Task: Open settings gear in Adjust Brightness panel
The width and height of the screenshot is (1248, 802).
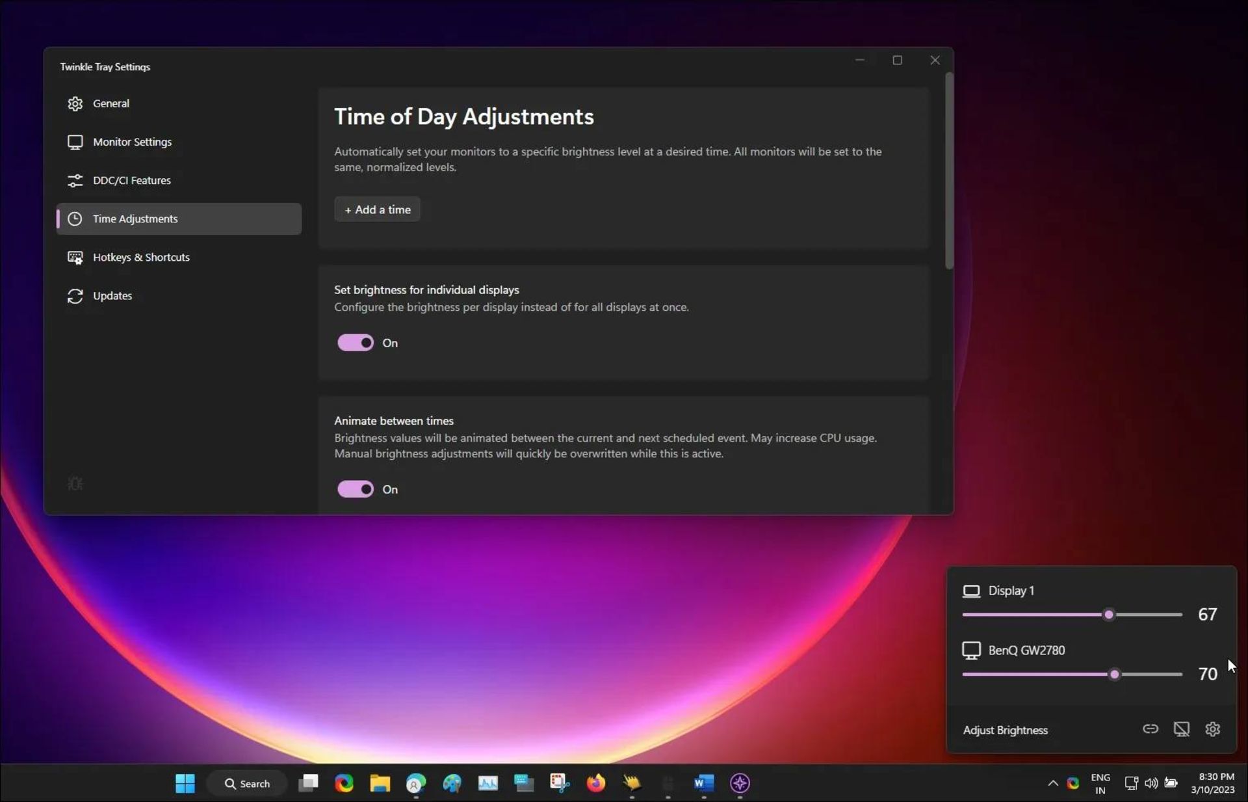Action: pyautogui.click(x=1212, y=729)
